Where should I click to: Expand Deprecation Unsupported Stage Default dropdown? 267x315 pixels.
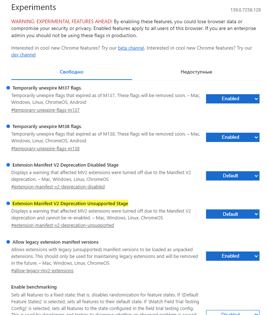(232, 214)
